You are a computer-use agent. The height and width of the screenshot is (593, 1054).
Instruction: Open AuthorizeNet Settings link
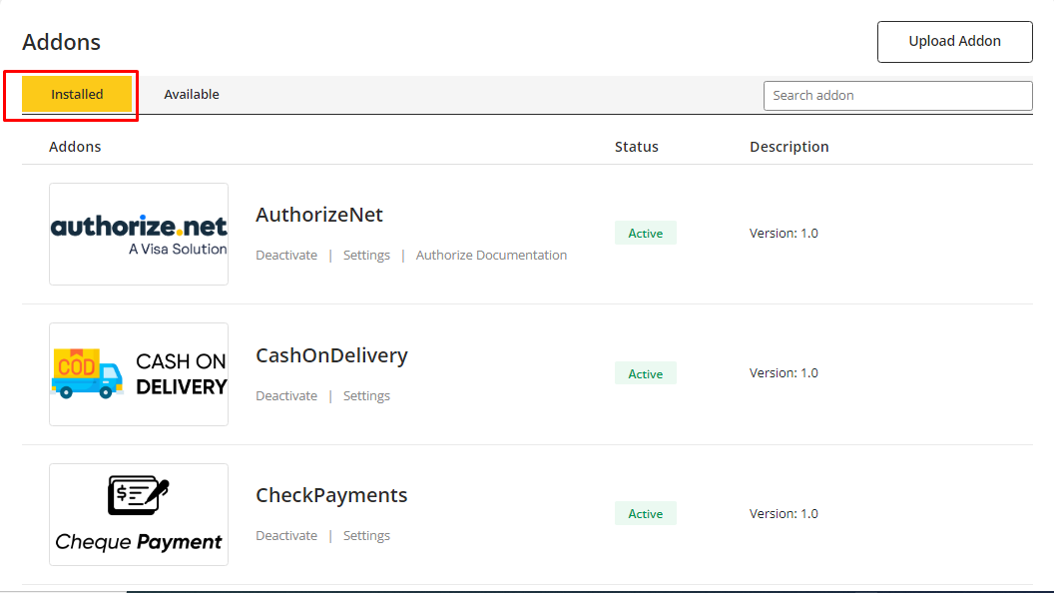(x=366, y=256)
